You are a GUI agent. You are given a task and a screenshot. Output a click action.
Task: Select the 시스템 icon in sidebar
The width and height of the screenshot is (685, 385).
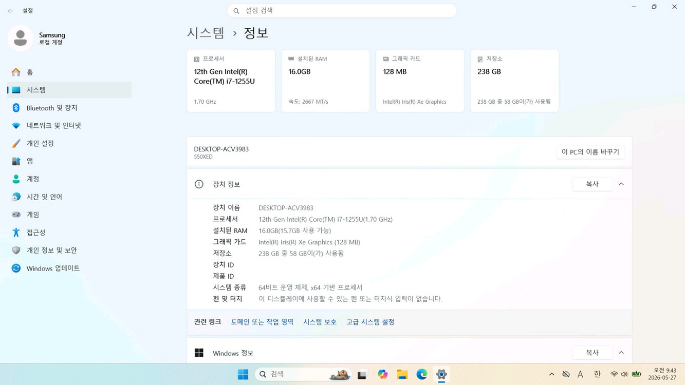coord(16,90)
